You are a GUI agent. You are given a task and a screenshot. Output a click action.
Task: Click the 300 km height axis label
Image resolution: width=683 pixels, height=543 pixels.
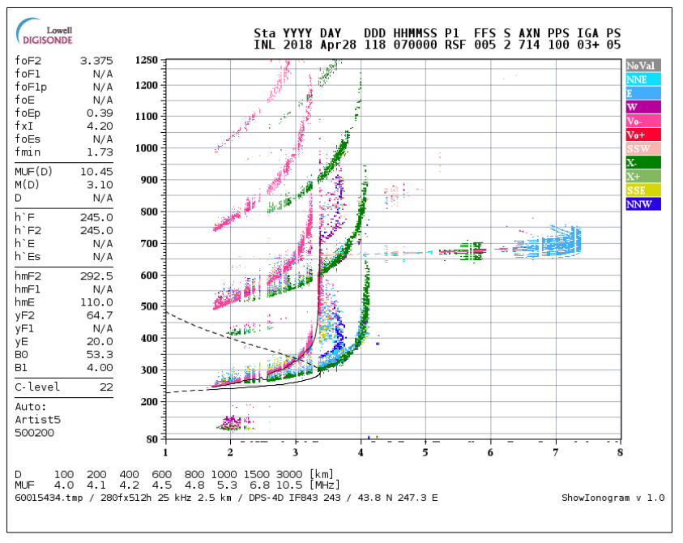click(149, 370)
